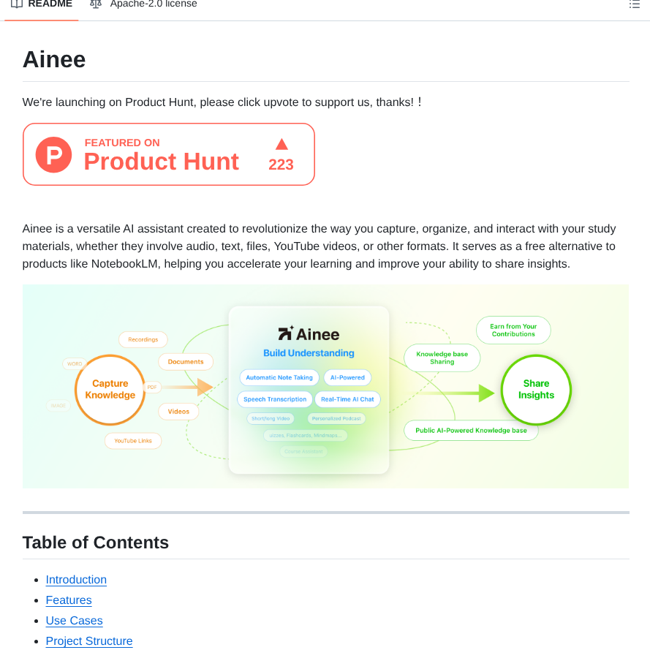Screen dimensions: 650x650
Task: Click the README book icon
Action: (x=17, y=4)
